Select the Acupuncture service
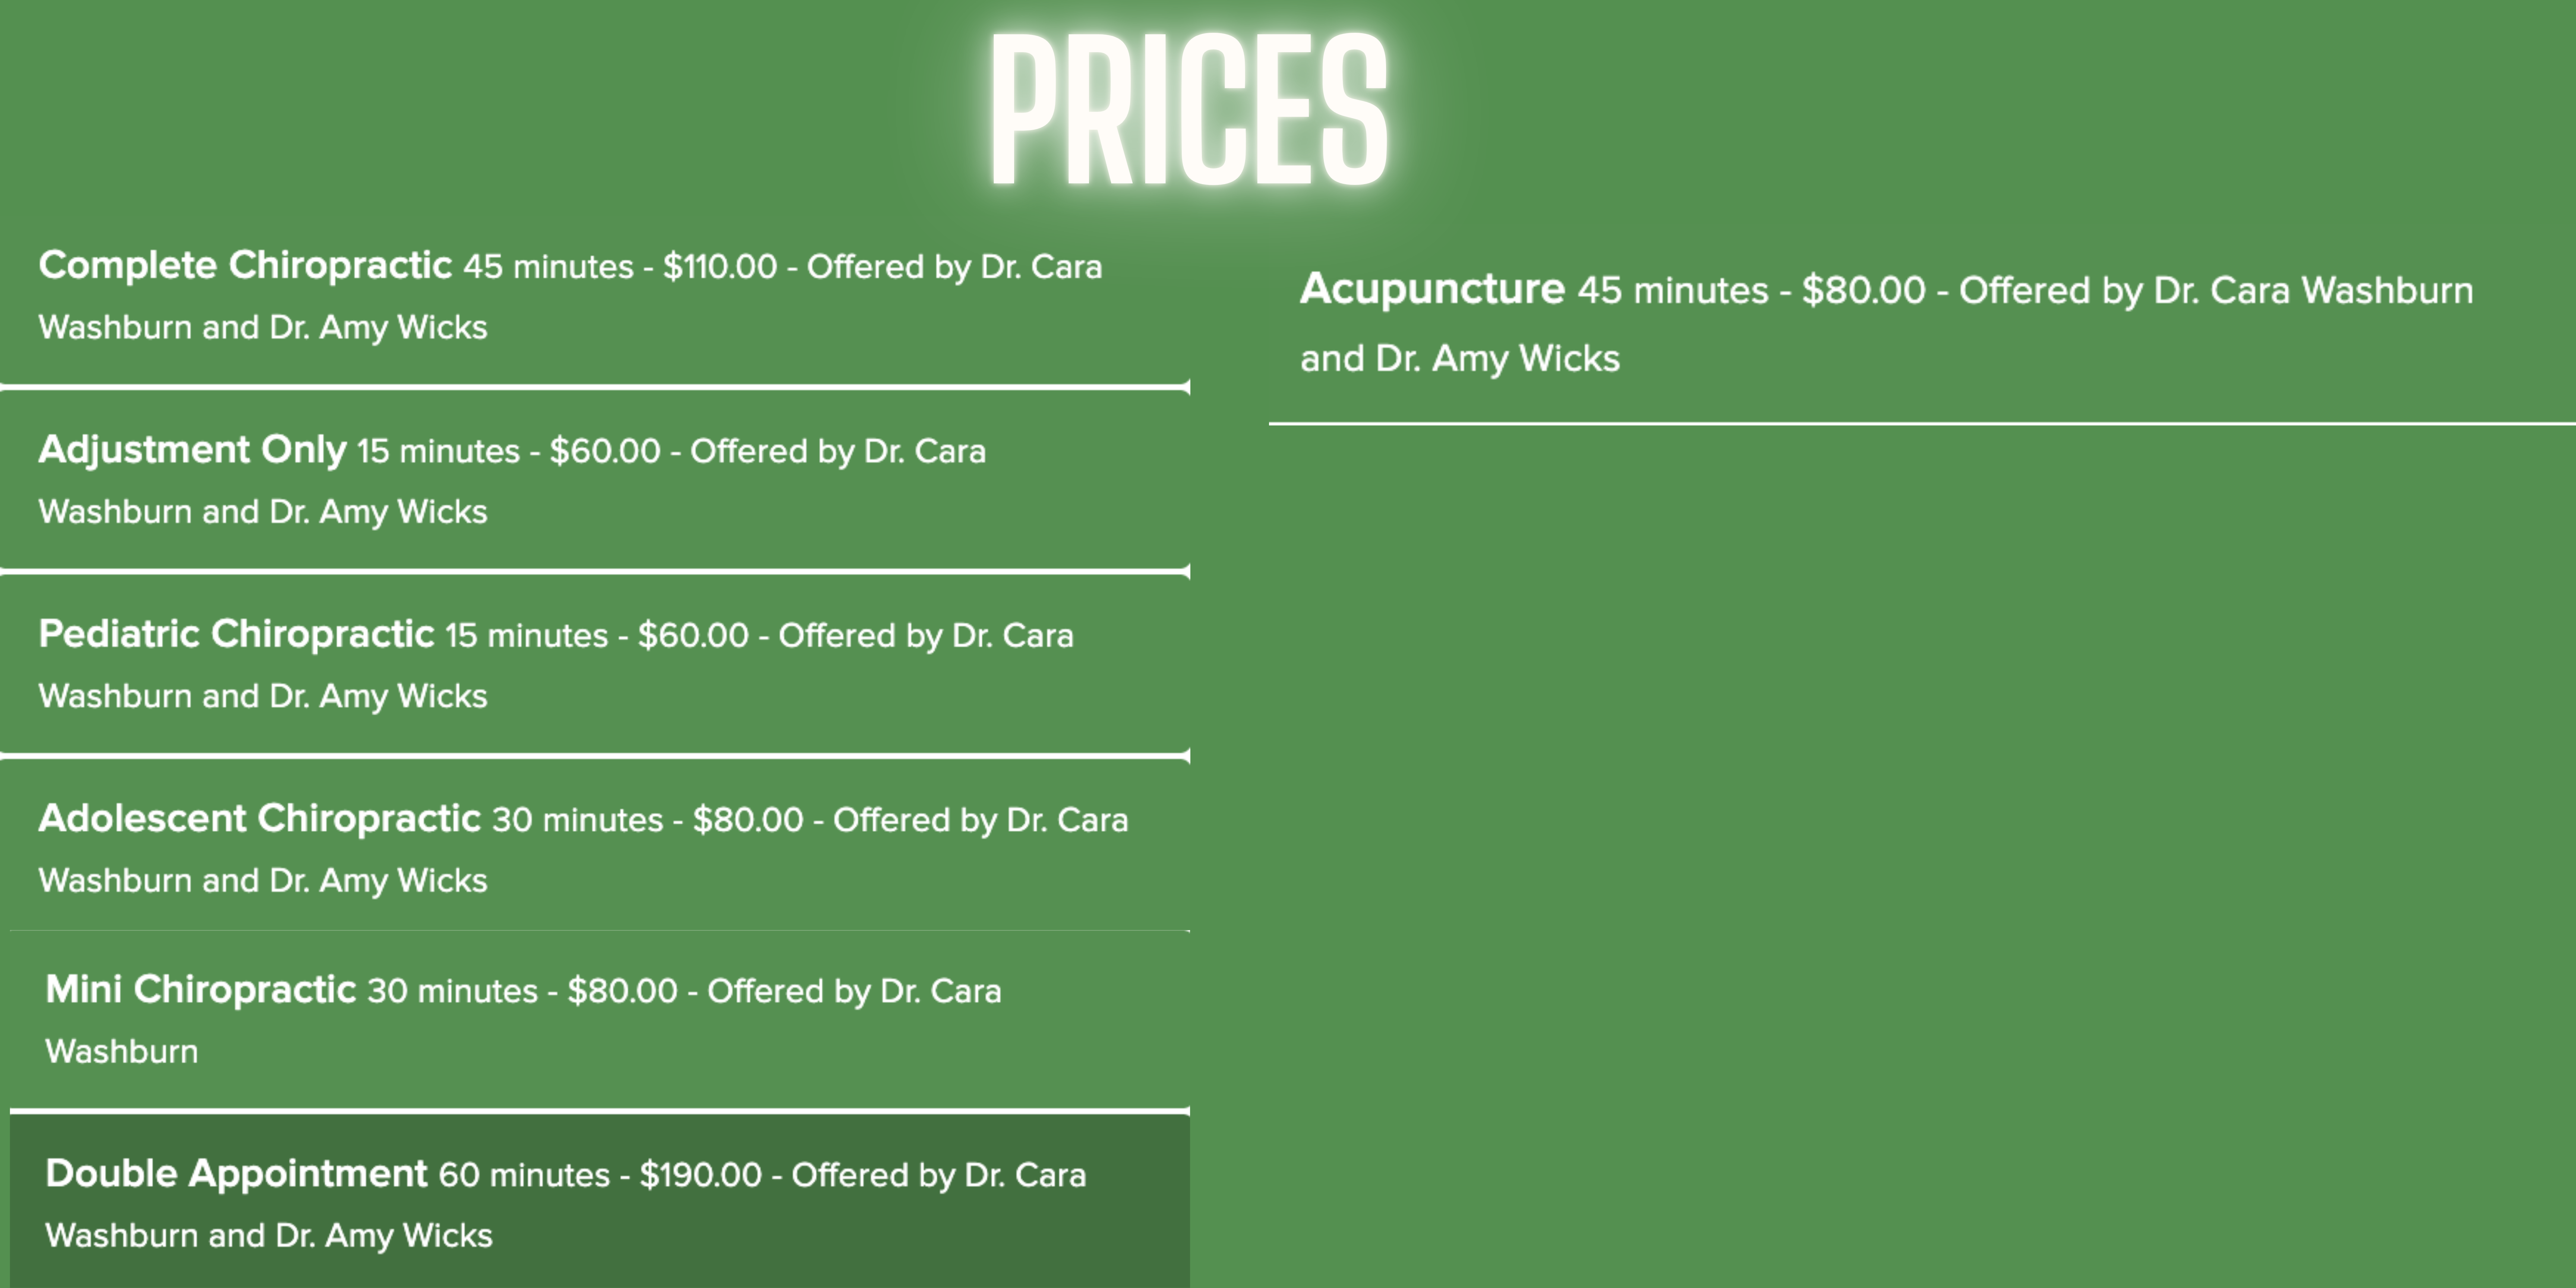This screenshot has width=2576, height=1288. pyautogui.click(x=1922, y=324)
